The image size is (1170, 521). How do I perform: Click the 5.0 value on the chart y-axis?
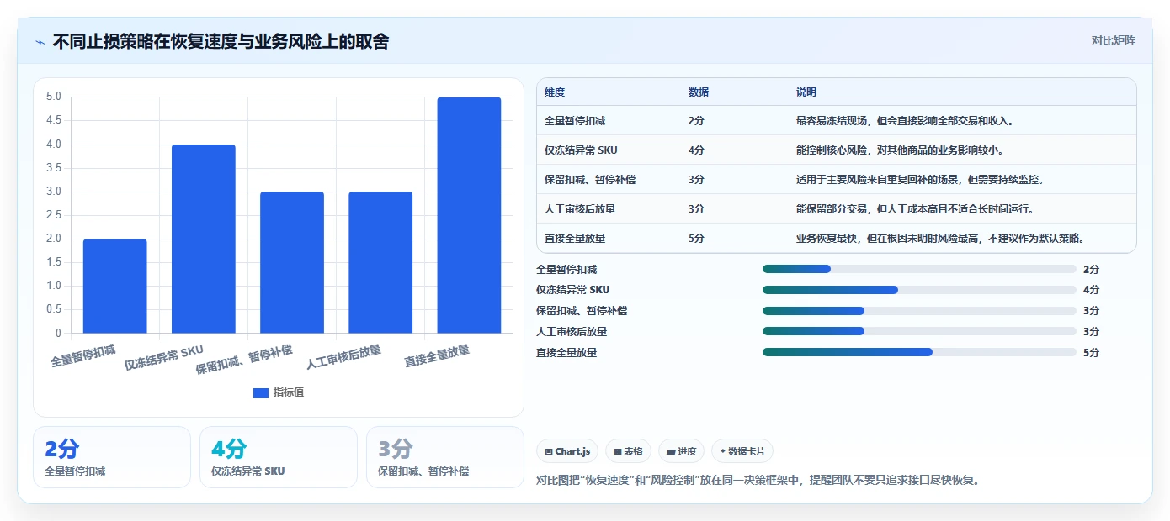pyautogui.click(x=53, y=97)
